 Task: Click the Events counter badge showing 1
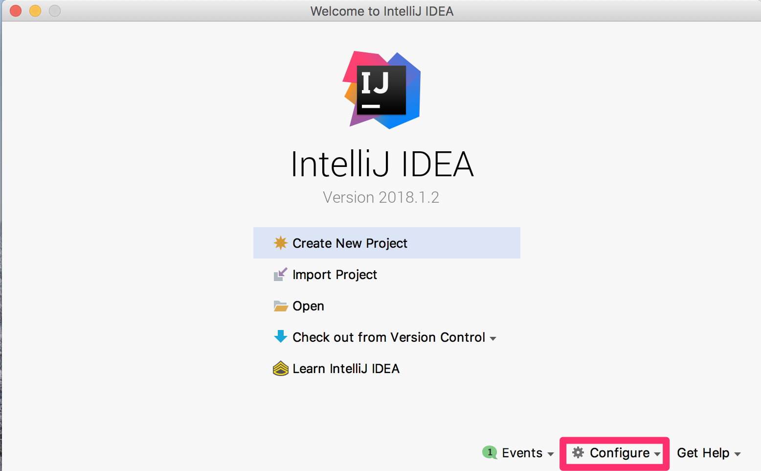click(490, 453)
